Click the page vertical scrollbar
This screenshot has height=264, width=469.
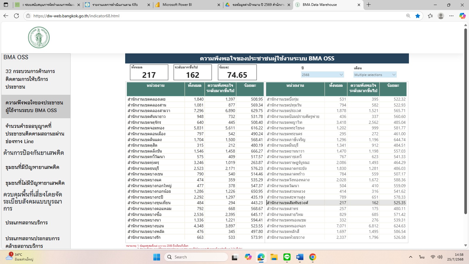[x=465, y=121]
